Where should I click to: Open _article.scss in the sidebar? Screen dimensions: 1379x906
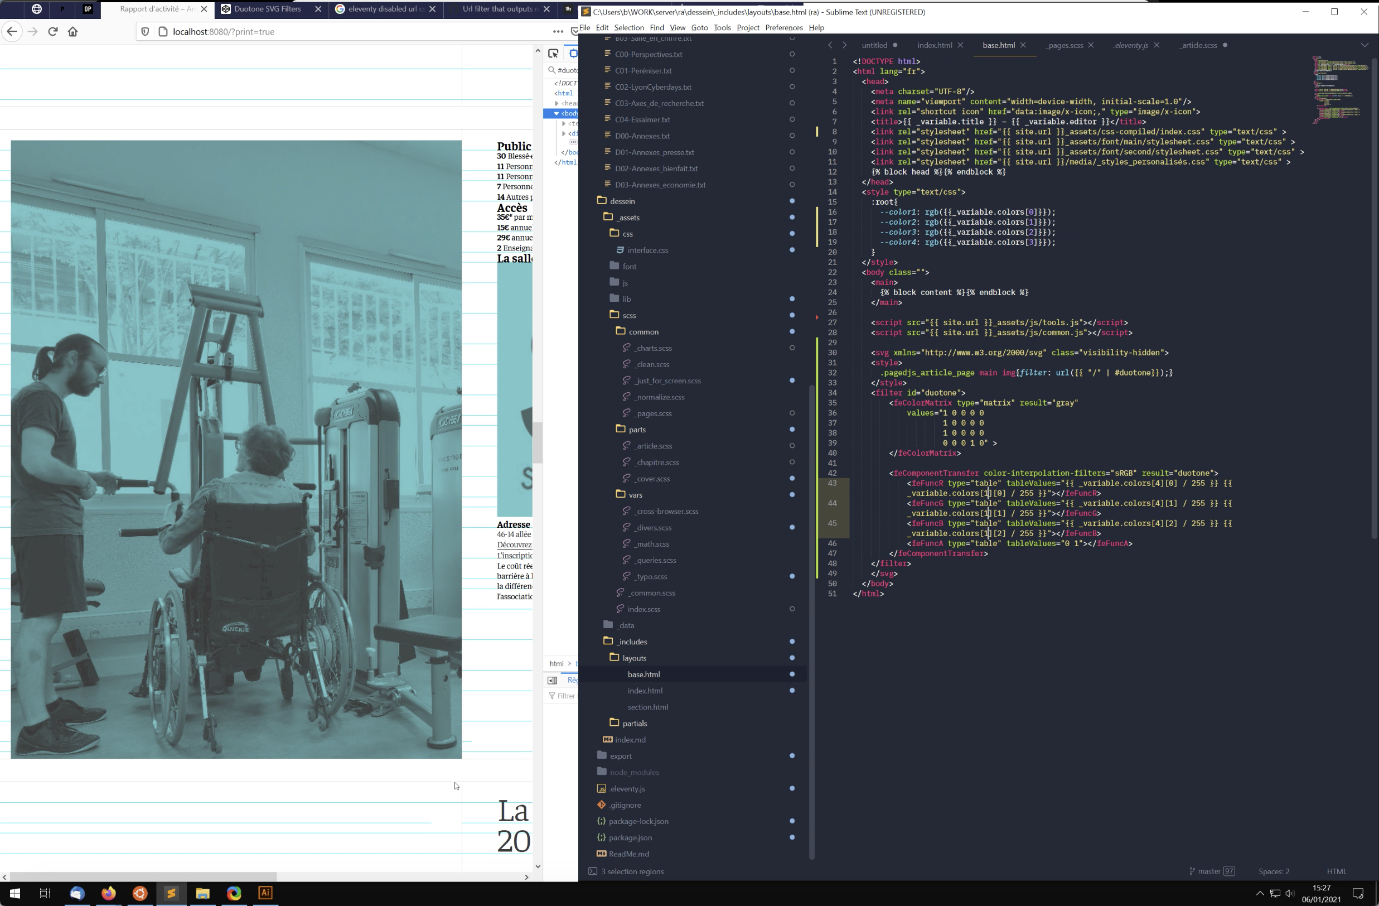pyautogui.click(x=653, y=446)
